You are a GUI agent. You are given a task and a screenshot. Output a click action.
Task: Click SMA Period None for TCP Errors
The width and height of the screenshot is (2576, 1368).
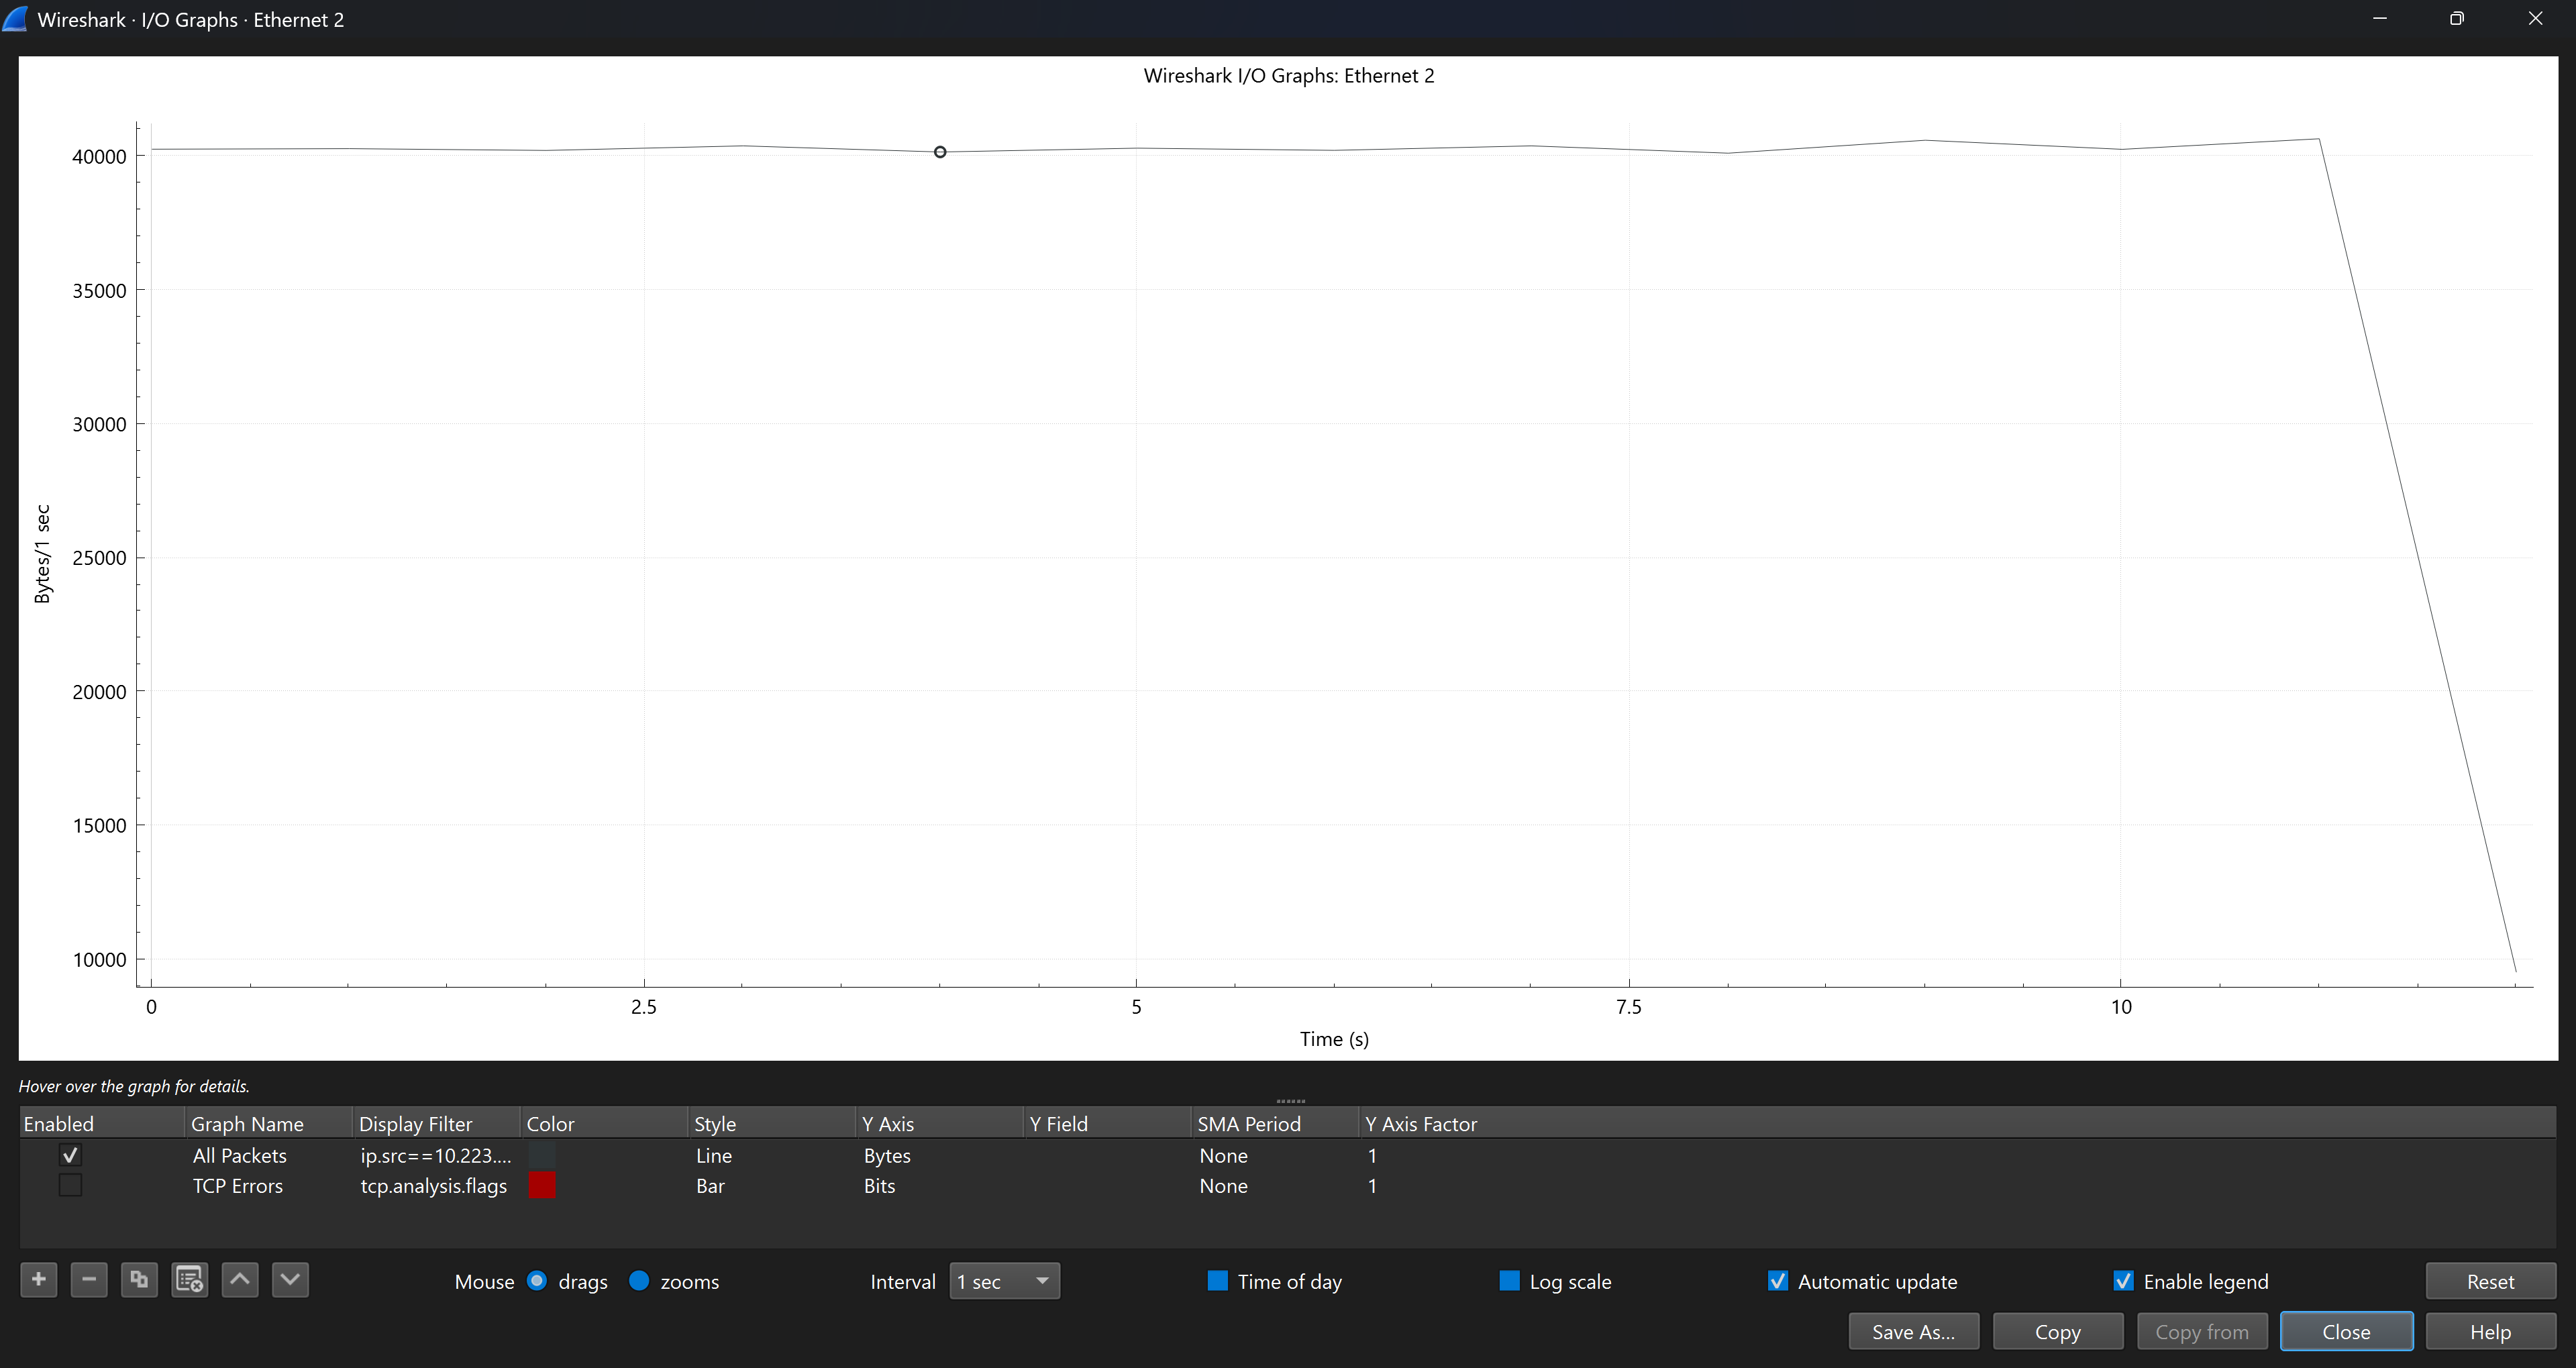[1223, 1185]
